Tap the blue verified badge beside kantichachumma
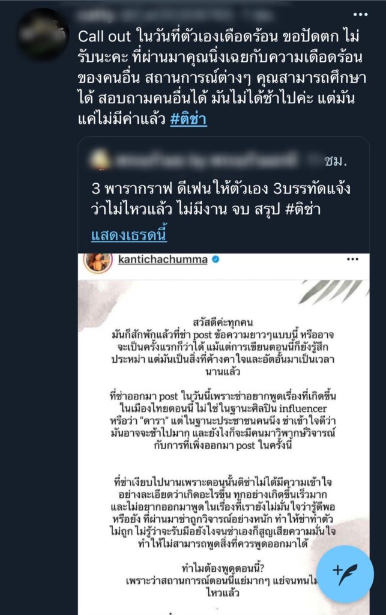Viewport: 386px width, 615px height. coord(216,259)
